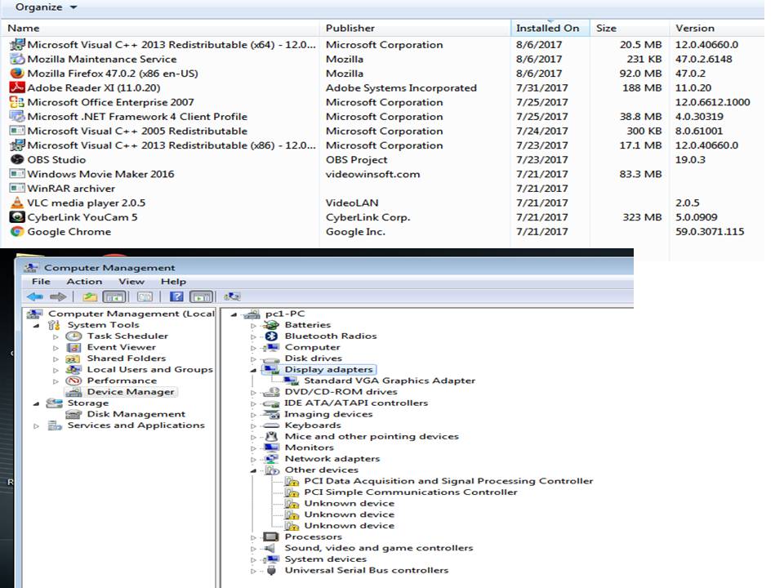Collapse the System Tools tree node
The height and width of the screenshot is (588, 784).
tap(36, 326)
